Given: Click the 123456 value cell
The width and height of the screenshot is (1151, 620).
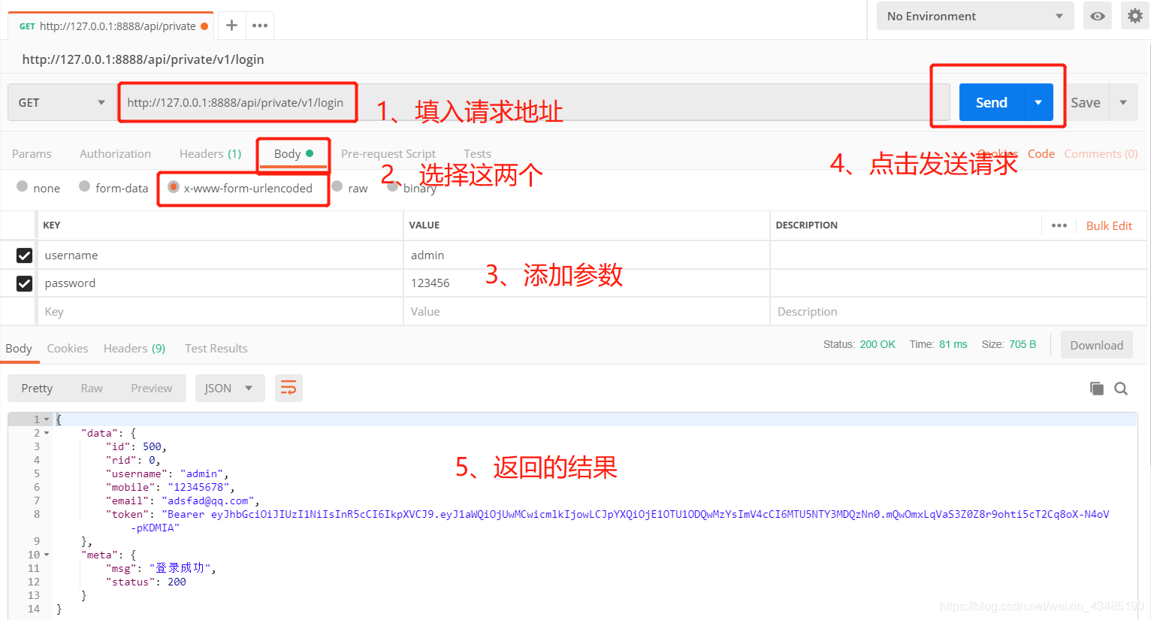Looking at the screenshot, I should [587, 283].
